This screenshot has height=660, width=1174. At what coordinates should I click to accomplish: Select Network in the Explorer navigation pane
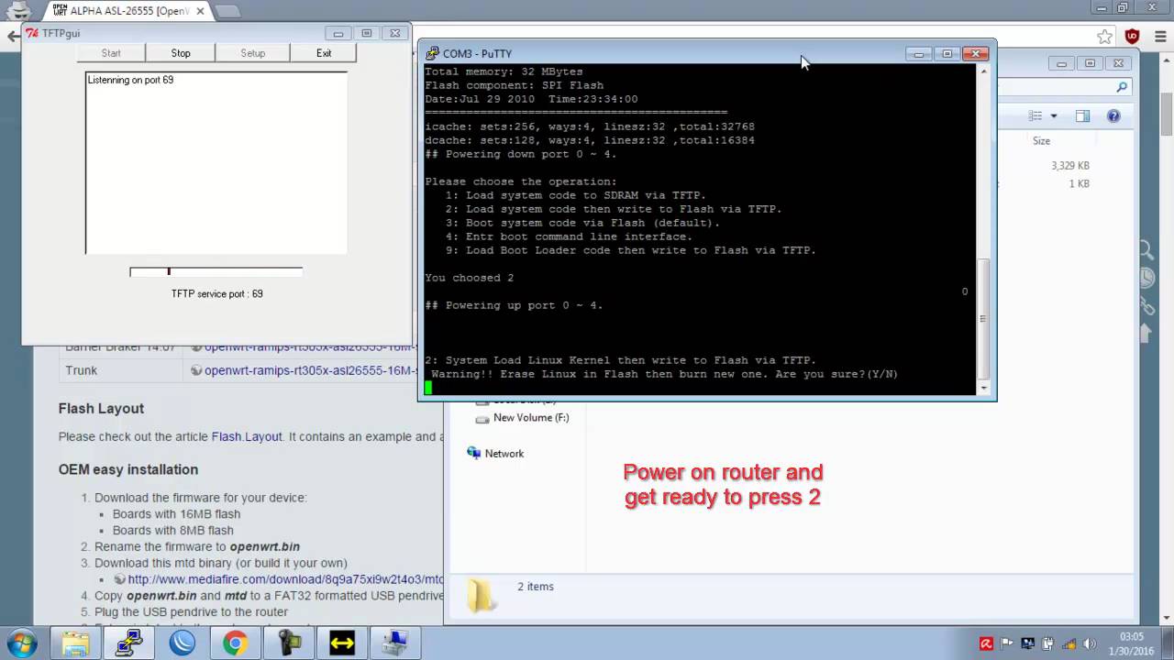point(504,454)
